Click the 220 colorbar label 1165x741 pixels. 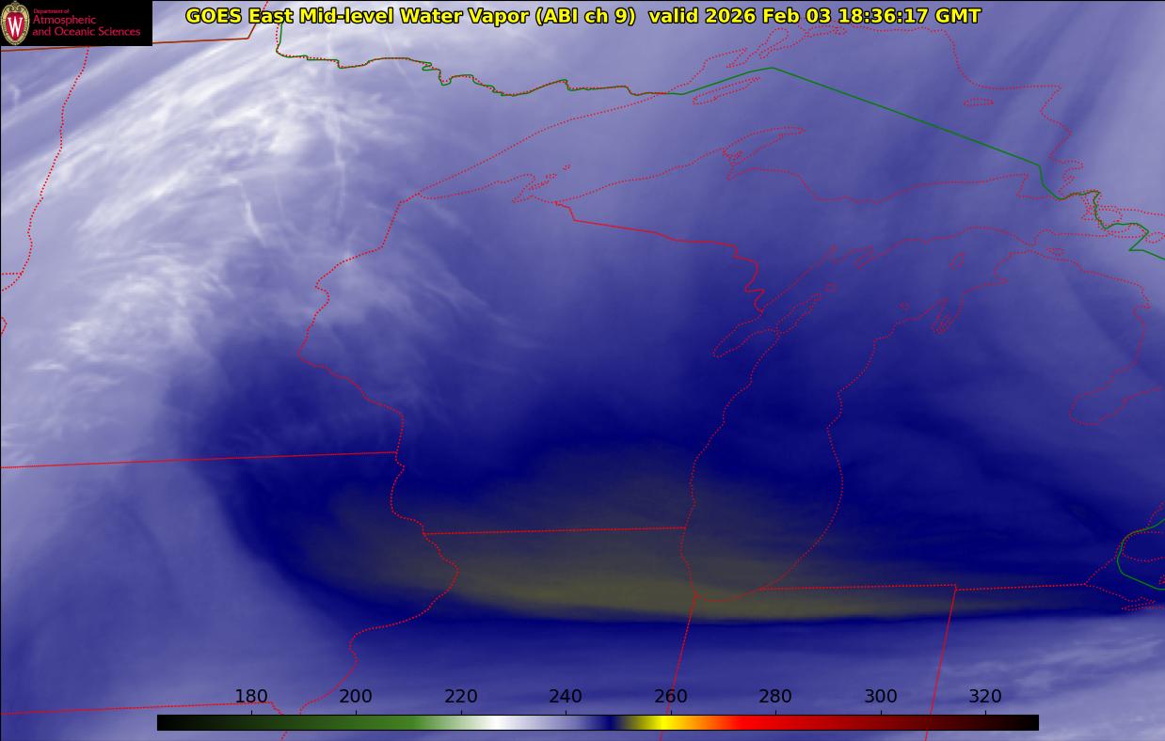point(461,697)
